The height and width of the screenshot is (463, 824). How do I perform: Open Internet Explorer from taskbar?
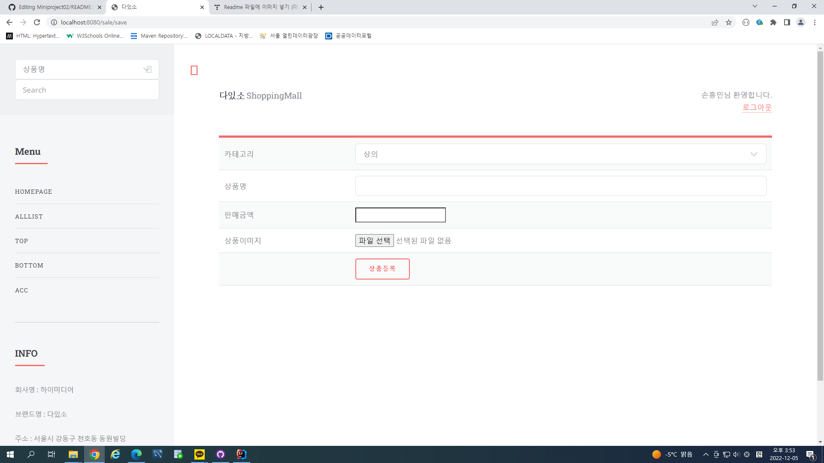[x=115, y=454]
